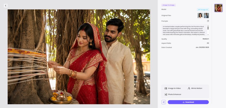Screen dimensions: 226x108
Task: Click the Image to Video icon
Action: 166,88
